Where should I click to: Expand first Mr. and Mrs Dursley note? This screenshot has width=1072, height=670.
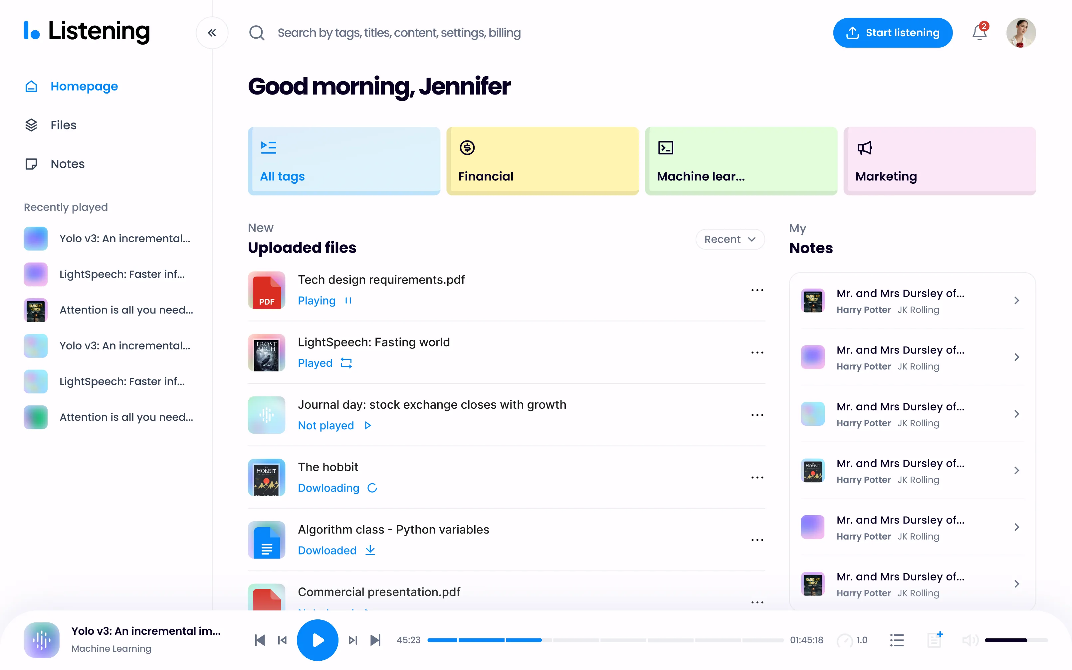(1016, 301)
